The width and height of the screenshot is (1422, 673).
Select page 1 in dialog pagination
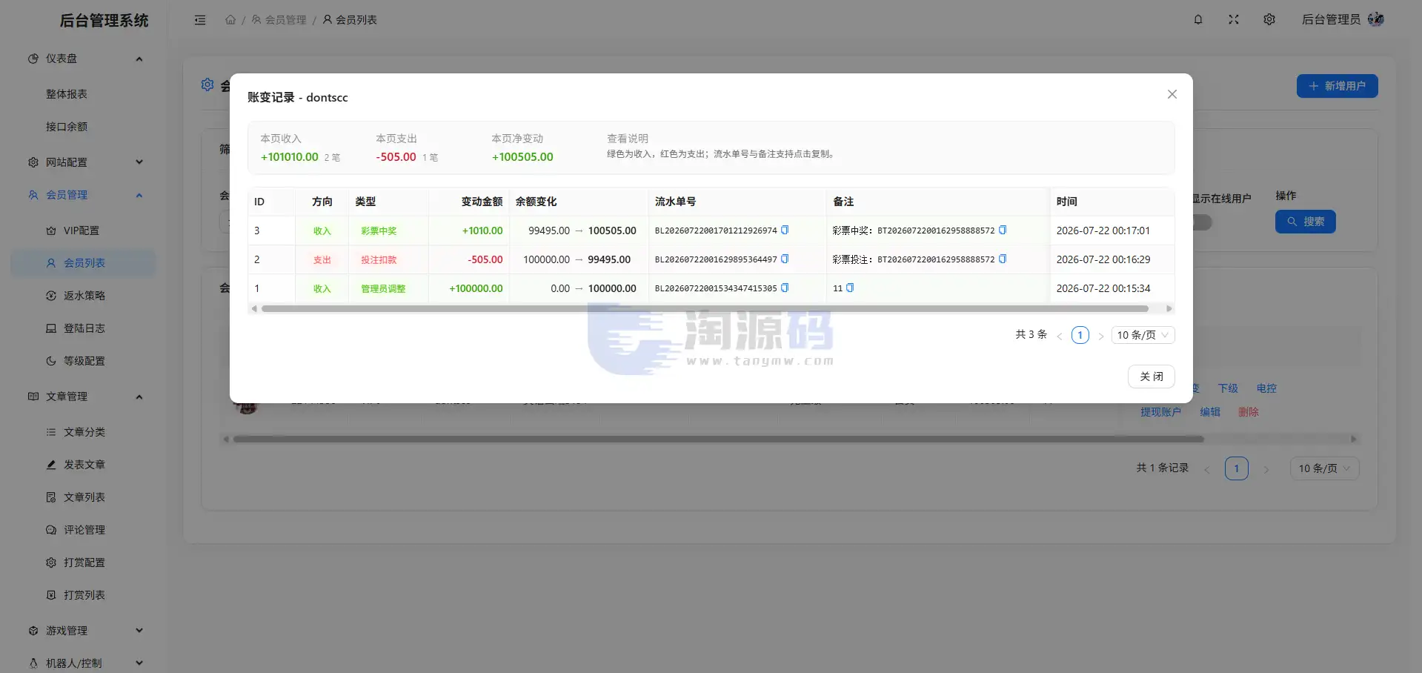coord(1080,335)
